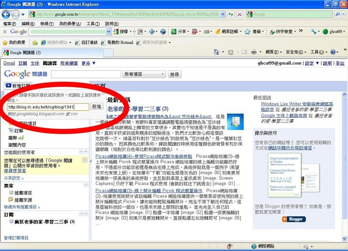Viewport: 348px width, 251px height.
Task: Select the Google 閱讀器 (3) browser tab
Action: (x=52, y=53)
